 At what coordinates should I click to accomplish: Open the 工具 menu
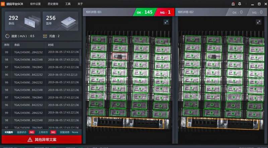click(x=68, y=4)
